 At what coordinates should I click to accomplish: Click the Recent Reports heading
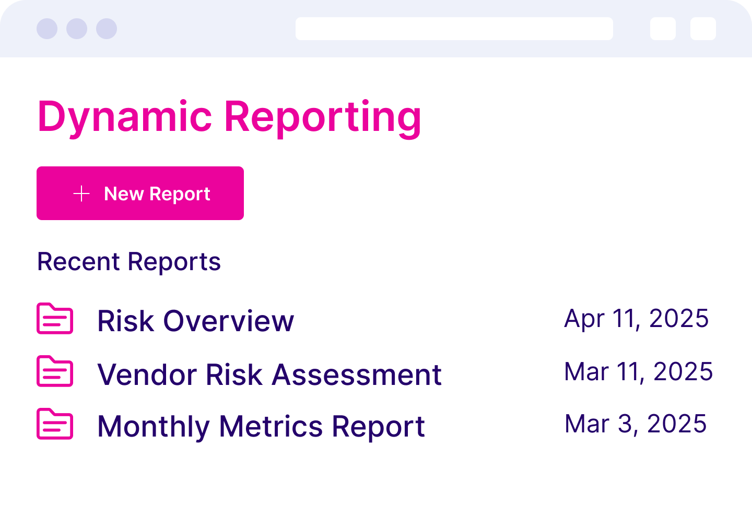point(128,262)
